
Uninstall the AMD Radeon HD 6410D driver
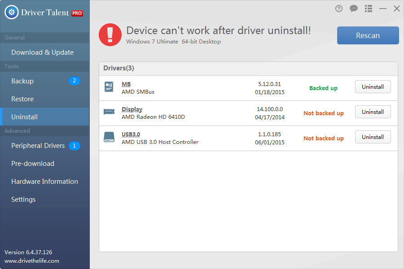point(373,112)
